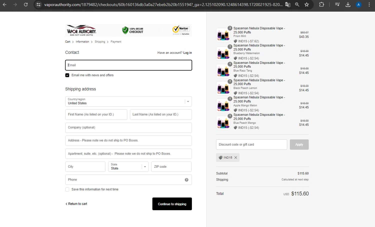Select the Shipping breadcrumb step

[x=100, y=42]
